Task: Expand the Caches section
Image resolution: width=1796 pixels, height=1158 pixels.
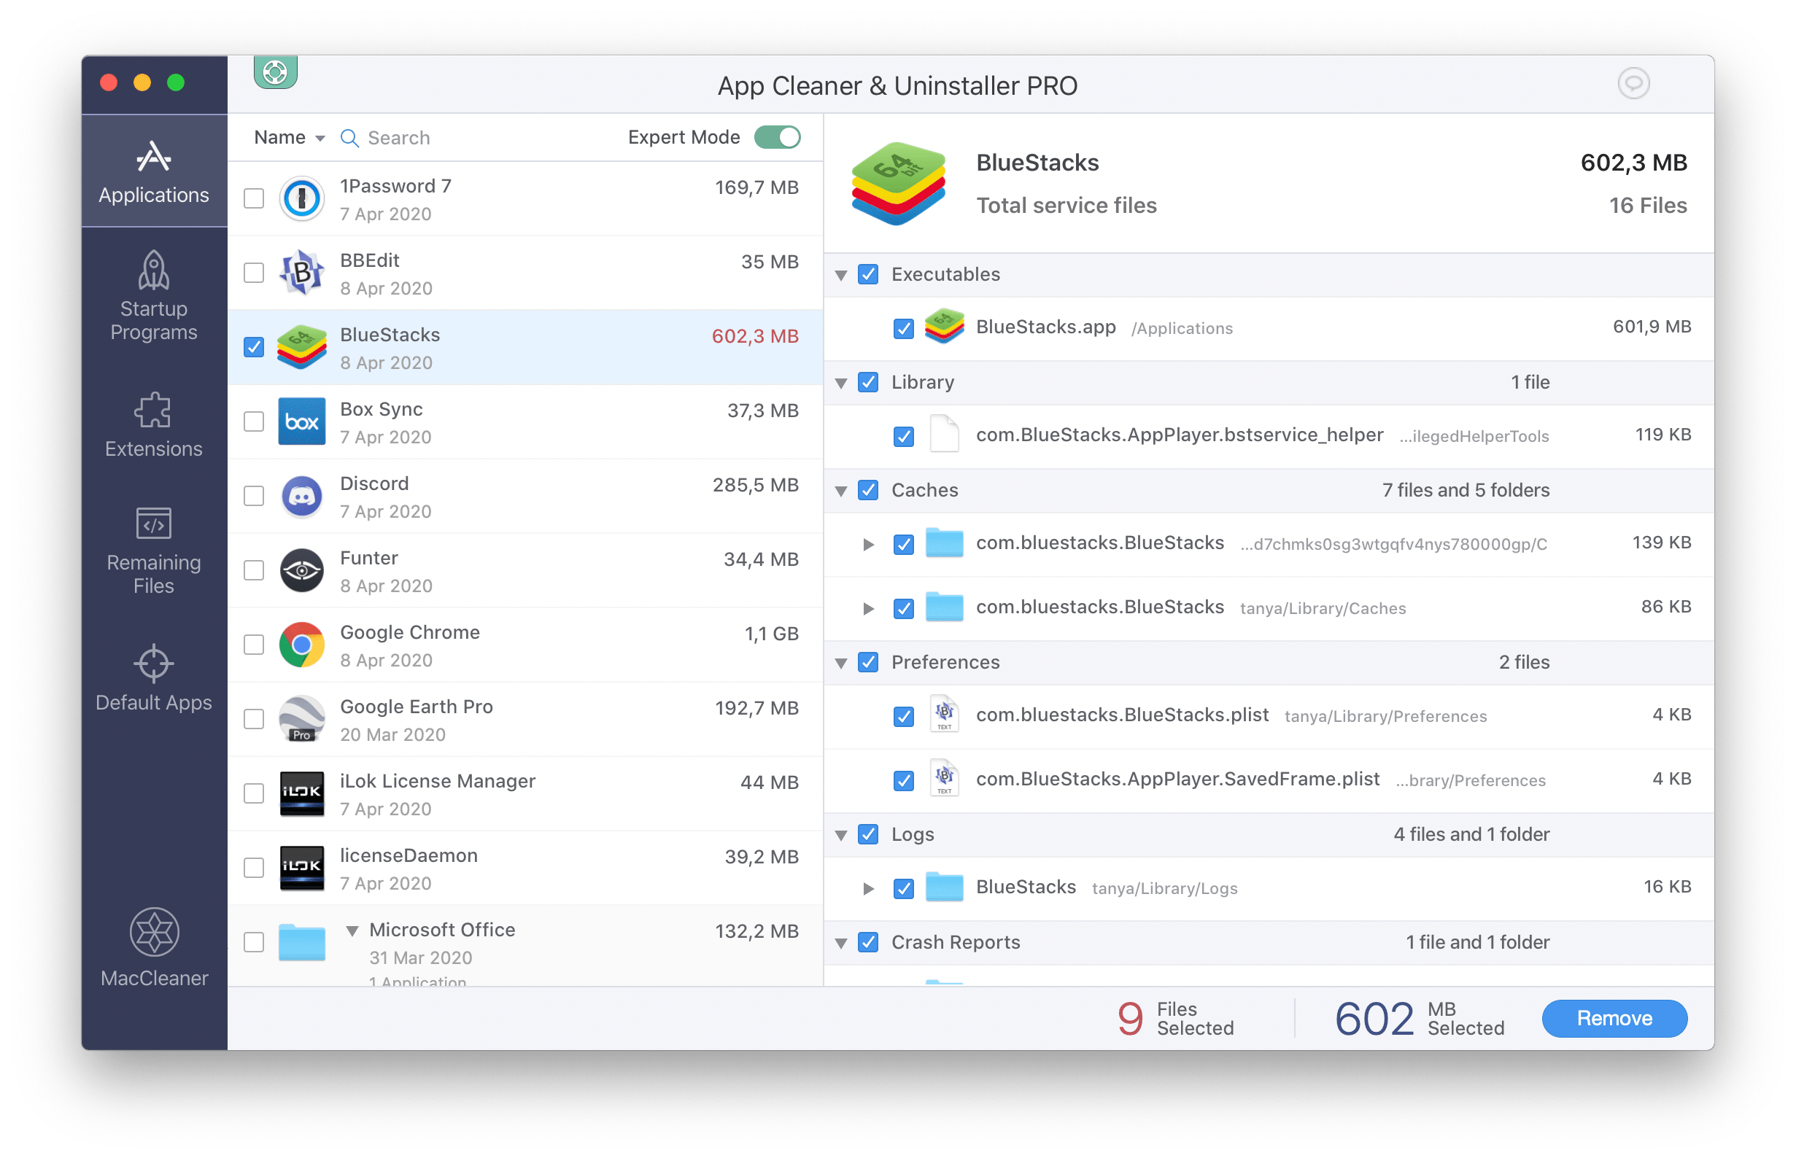Action: pos(847,492)
